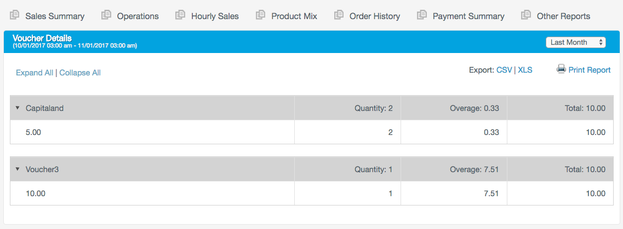Screen dimensions: 623x229
Task: Click the Payment Summary report icon
Action: coord(421,15)
